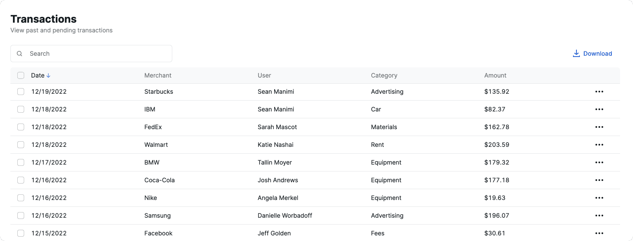Click the 12/15/2022 date cell

coord(49,233)
